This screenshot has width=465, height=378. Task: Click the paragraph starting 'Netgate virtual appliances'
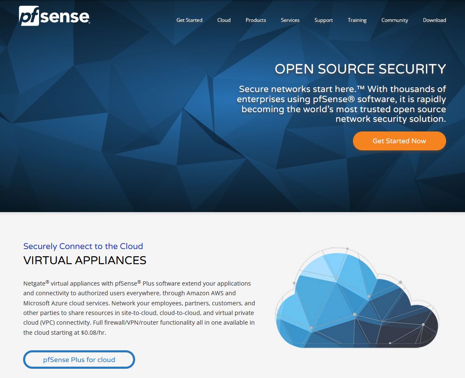139,308
